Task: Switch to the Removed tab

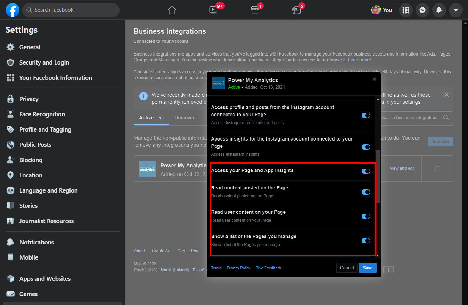Action: [185, 118]
